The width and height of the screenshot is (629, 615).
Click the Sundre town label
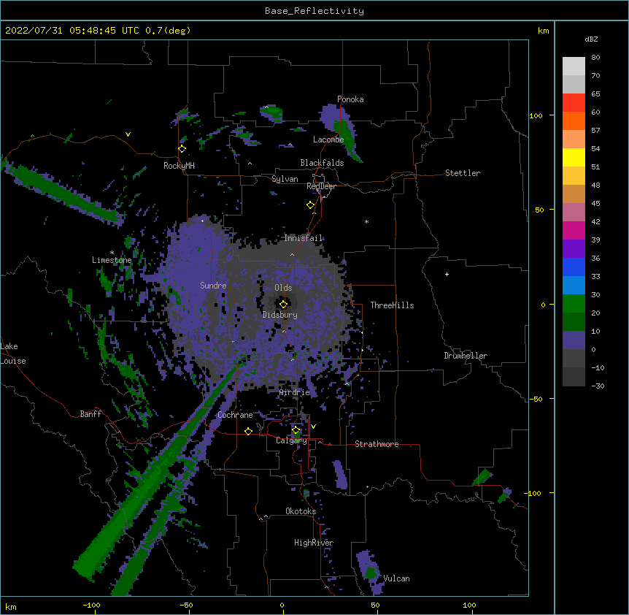click(x=213, y=286)
